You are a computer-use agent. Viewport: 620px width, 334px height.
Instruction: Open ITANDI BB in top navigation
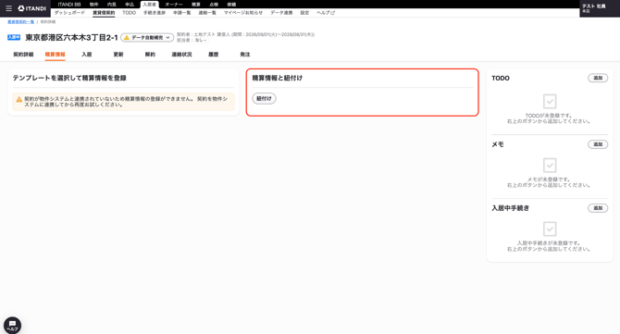tap(69, 5)
